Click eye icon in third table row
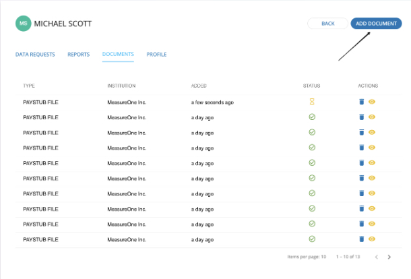Screen dimensions: 411x279 [x=372, y=132]
